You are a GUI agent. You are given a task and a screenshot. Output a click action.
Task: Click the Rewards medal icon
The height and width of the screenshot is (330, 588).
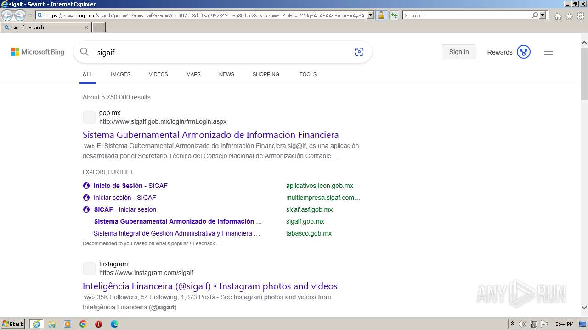click(524, 52)
